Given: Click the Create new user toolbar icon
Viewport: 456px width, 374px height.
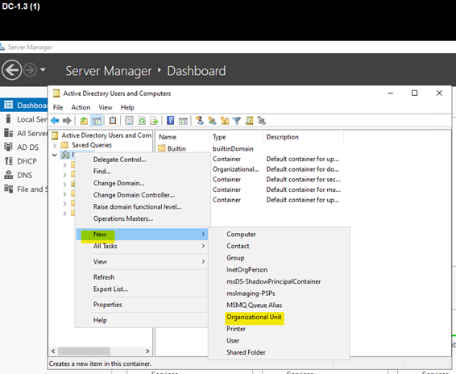Looking at the screenshot, I should coord(200,120).
